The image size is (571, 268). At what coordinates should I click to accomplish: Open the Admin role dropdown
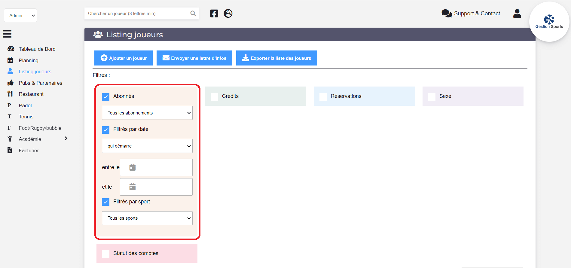(x=20, y=15)
